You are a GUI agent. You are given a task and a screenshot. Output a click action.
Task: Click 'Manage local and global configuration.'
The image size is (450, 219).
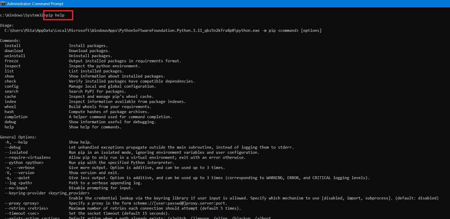tap(112, 86)
